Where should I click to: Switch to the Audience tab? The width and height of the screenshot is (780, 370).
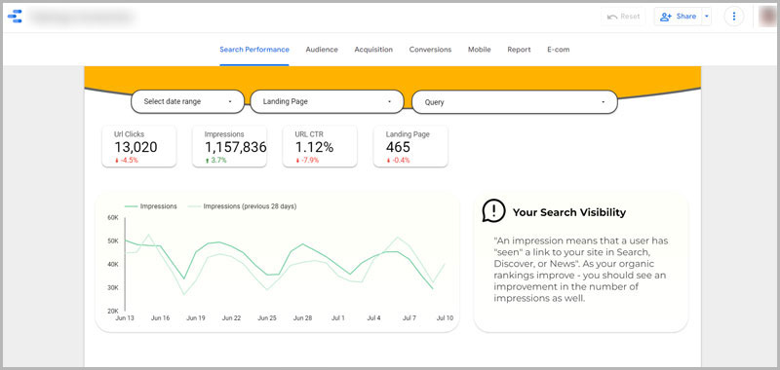[x=322, y=50]
